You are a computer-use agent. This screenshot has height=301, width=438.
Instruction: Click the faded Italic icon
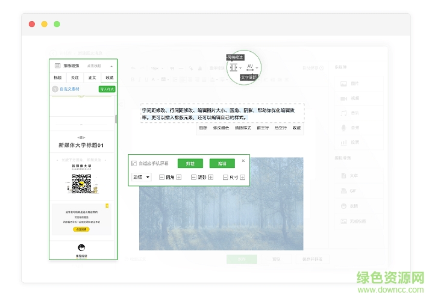(140, 79)
